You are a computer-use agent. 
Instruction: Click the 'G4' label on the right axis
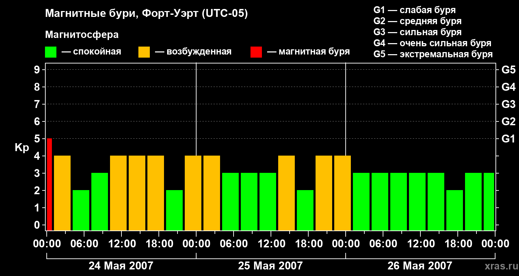(509, 87)
